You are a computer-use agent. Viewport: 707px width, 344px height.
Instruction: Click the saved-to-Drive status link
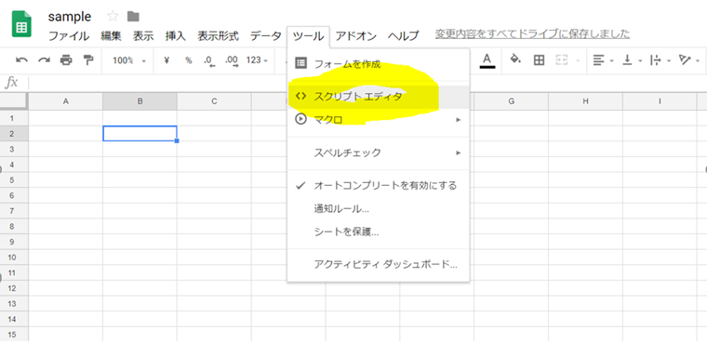[532, 33]
